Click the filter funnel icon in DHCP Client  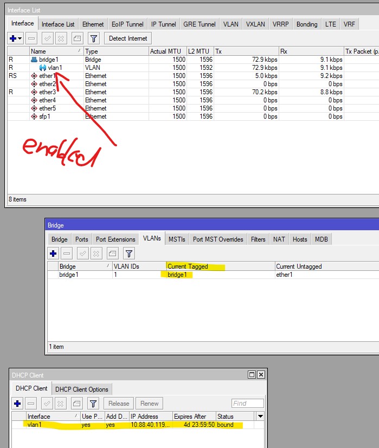tap(93, 404)
